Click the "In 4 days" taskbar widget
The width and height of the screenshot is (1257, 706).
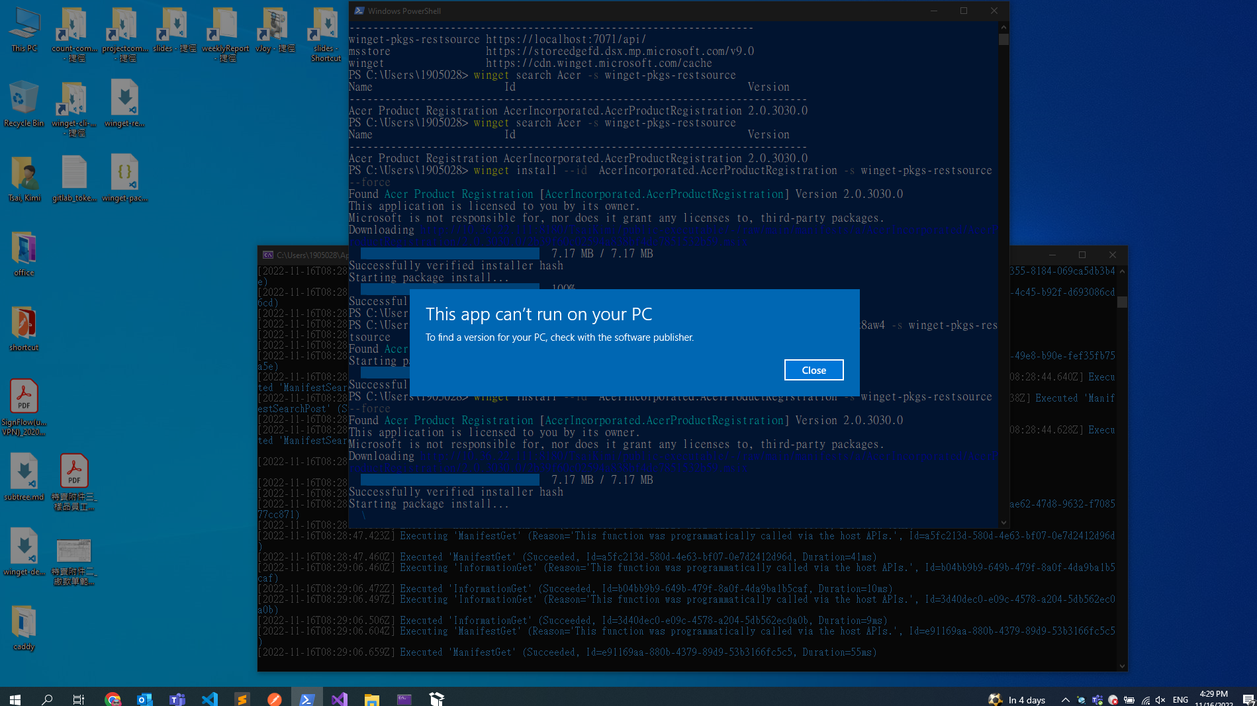tap(1017, 699)
